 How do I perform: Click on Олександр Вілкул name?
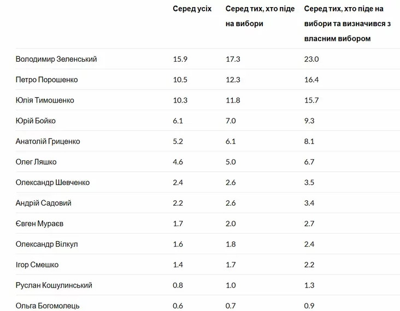pos(46,244)
